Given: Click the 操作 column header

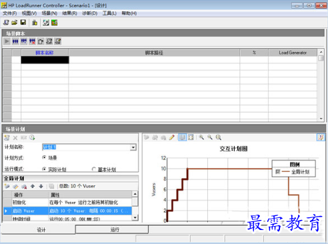Looking at the screenshot, I should point(30,195).
